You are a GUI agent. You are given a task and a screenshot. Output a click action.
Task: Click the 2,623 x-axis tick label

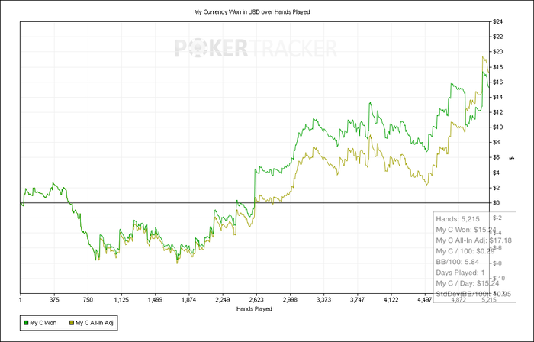(x=256, y=300)
